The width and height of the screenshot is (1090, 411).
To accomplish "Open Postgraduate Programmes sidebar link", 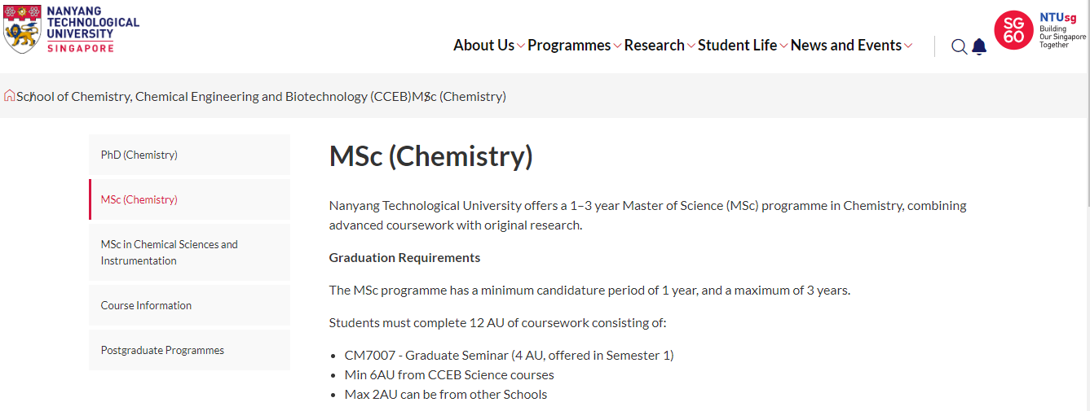I will point(189,350).
